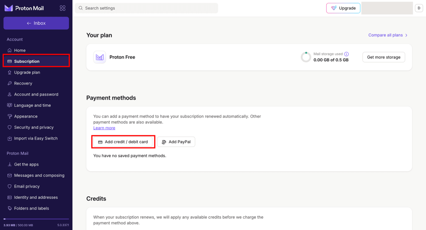
Task: Click the Get the apps download icon
Action: click(10, 164)
